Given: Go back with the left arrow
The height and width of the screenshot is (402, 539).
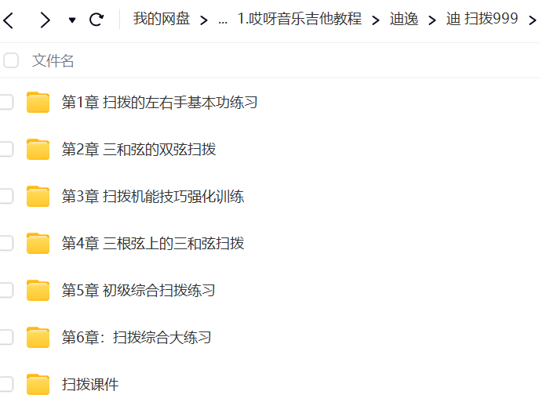Looking at the screenshot, I should [x=9, y=20].
